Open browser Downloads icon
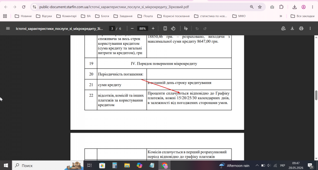This screenshot has width=318, height=170. pos(294,7)
